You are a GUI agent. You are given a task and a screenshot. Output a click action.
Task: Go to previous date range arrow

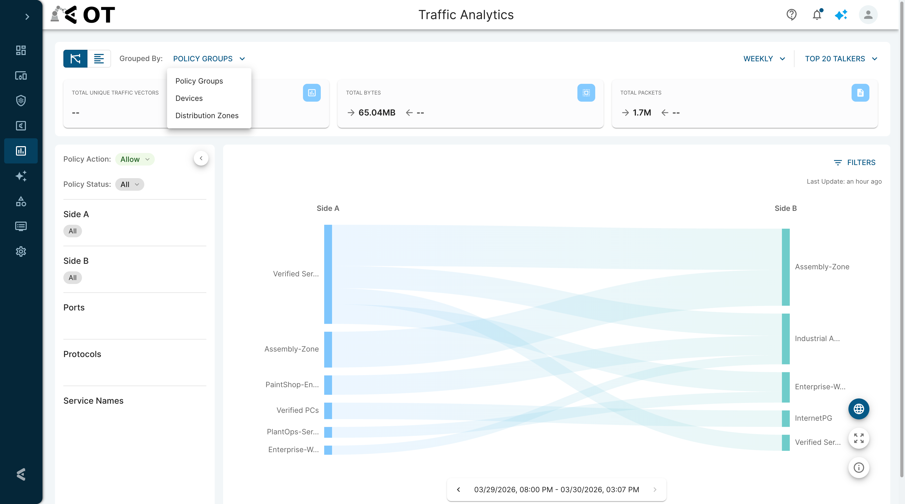(x=459, y=490)
